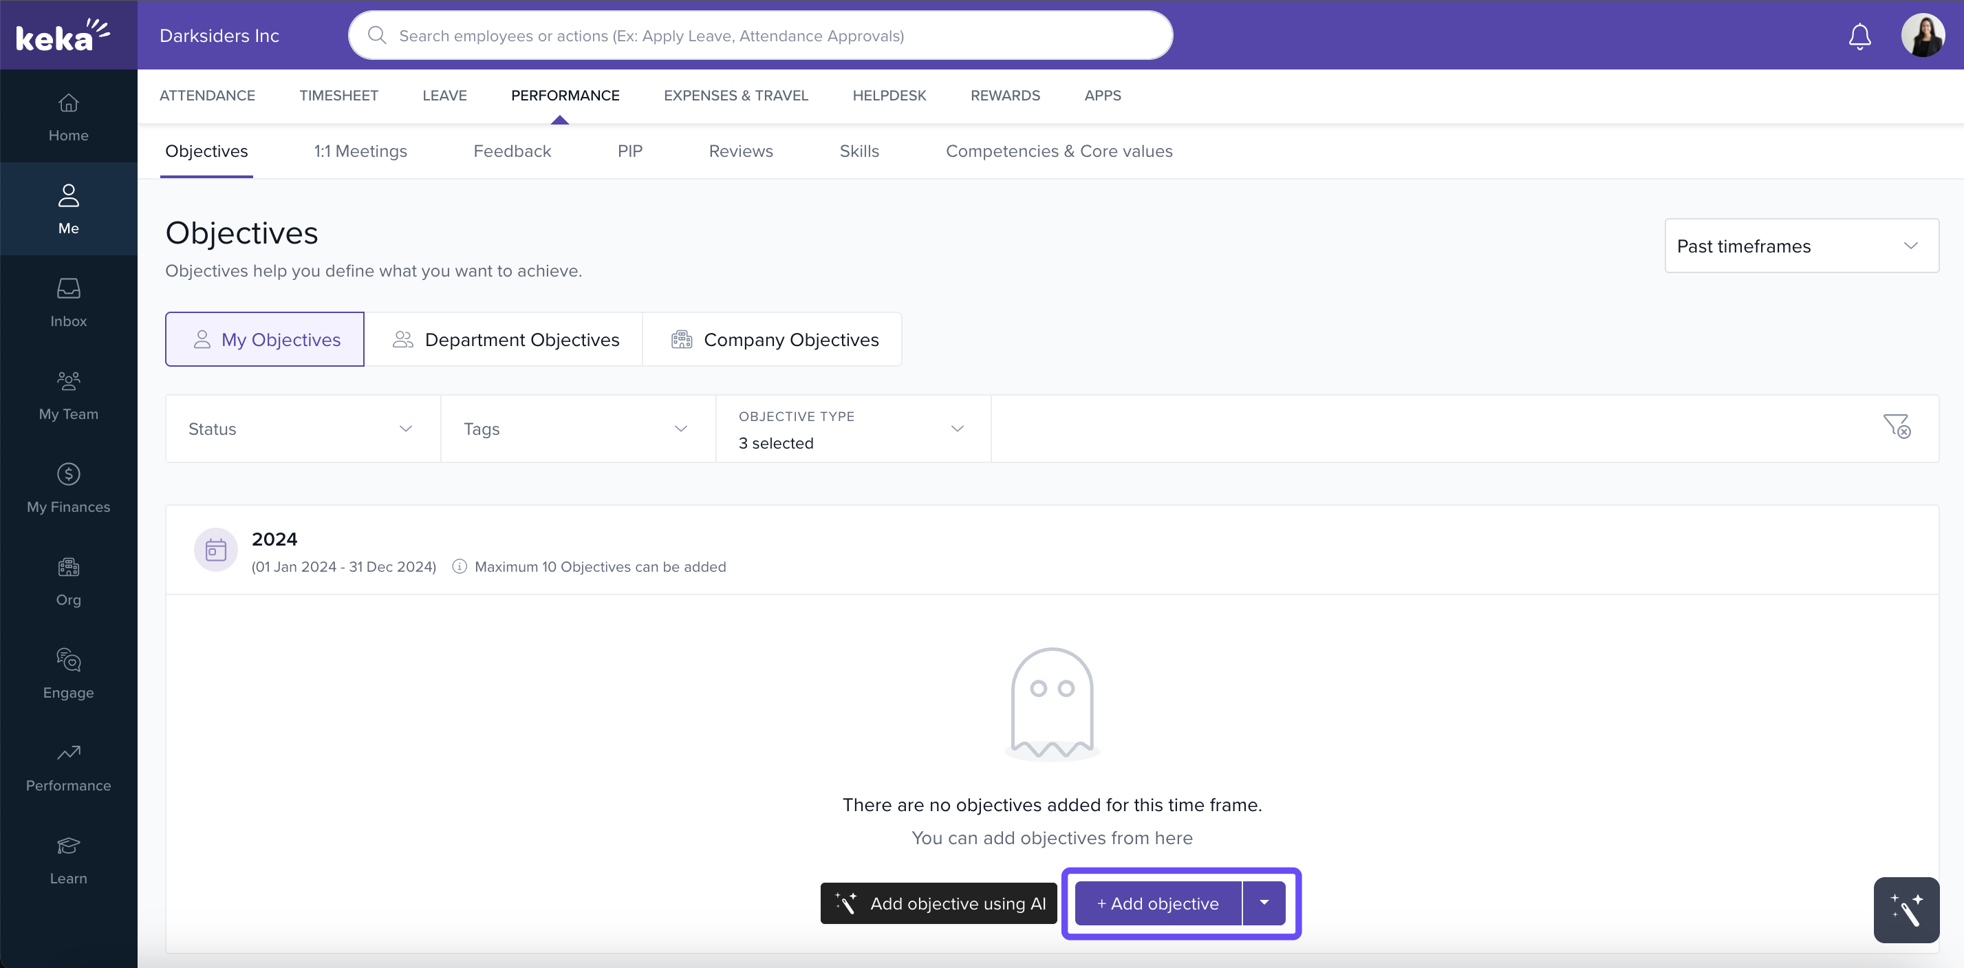Open the Objective Type dropdown
The image size is (1964, 968).
[x=852, y=429]
